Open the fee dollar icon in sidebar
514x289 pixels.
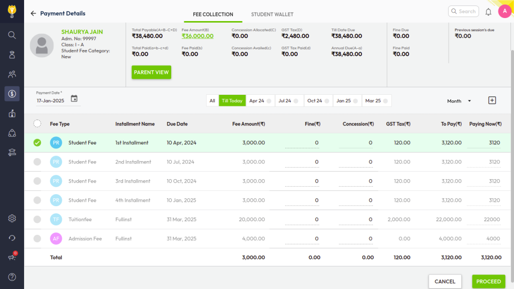pyautogui.click(x=12, y=94)
